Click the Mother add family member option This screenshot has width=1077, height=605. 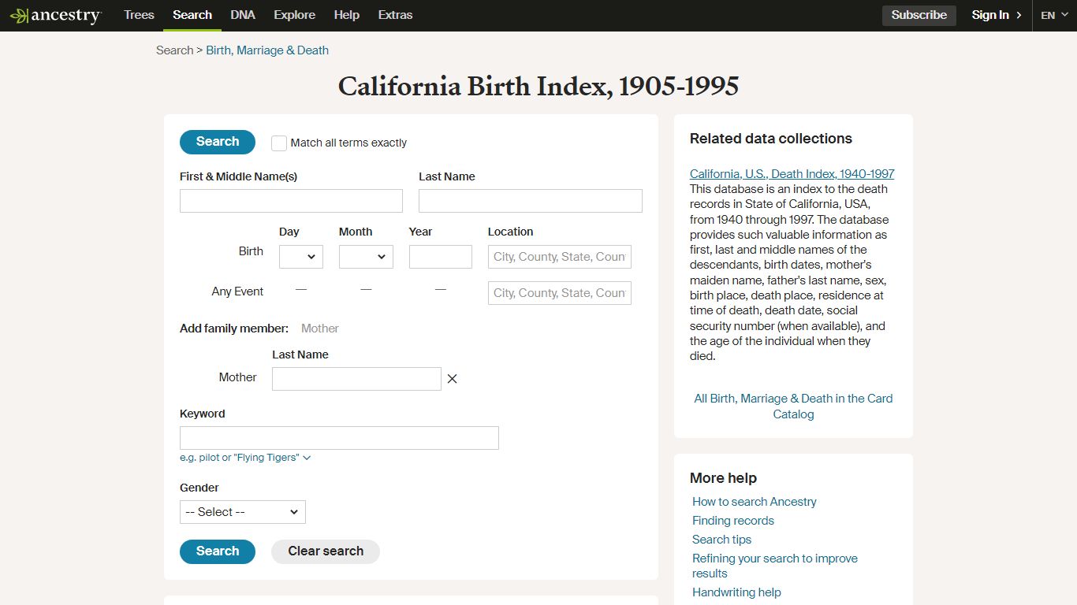[x=320, y=328]
